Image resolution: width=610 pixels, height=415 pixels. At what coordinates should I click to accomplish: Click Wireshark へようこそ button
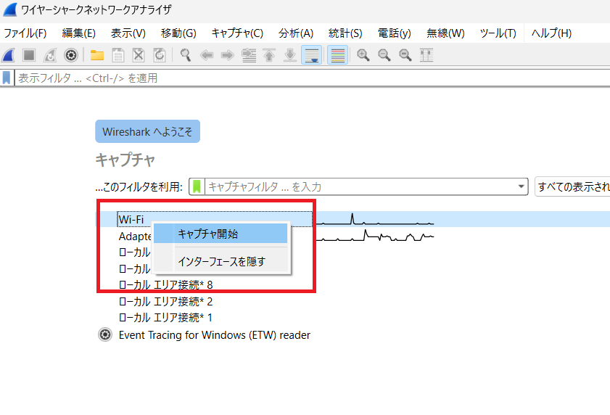[148, 131]
